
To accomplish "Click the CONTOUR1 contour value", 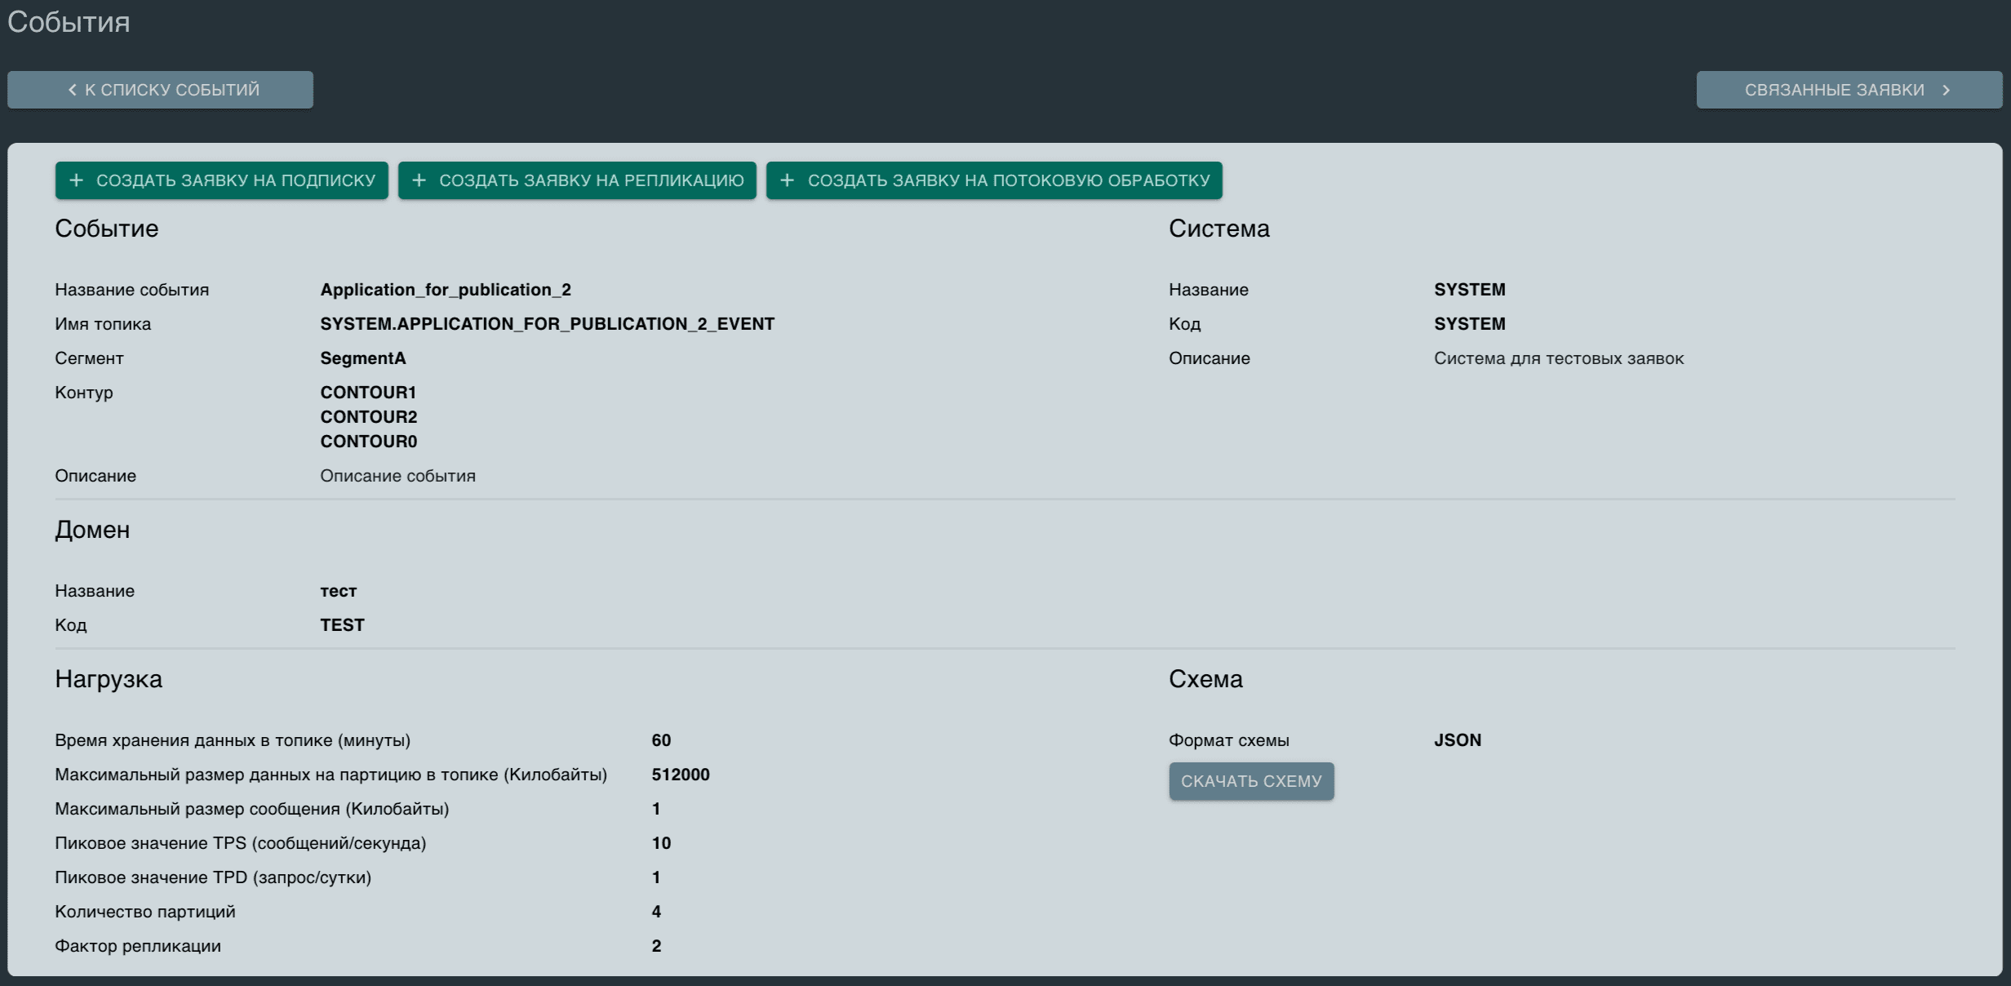I will point(368,393).
